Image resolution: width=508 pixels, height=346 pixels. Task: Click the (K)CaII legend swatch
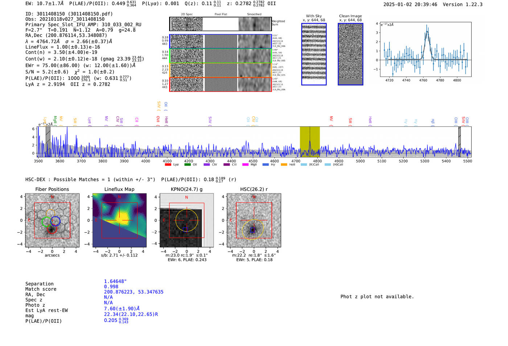click(304, 165)
